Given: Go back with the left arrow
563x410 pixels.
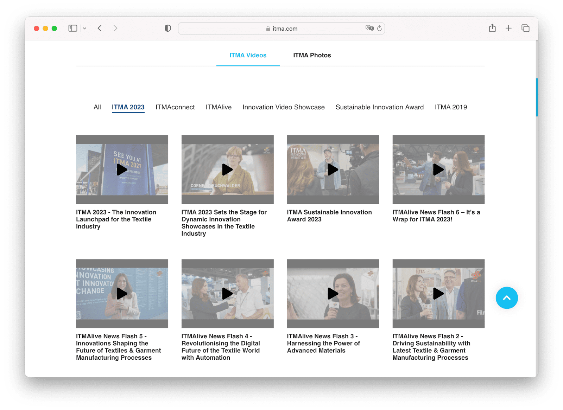Looking at the screenshot, I should click(x=100, y=28).
